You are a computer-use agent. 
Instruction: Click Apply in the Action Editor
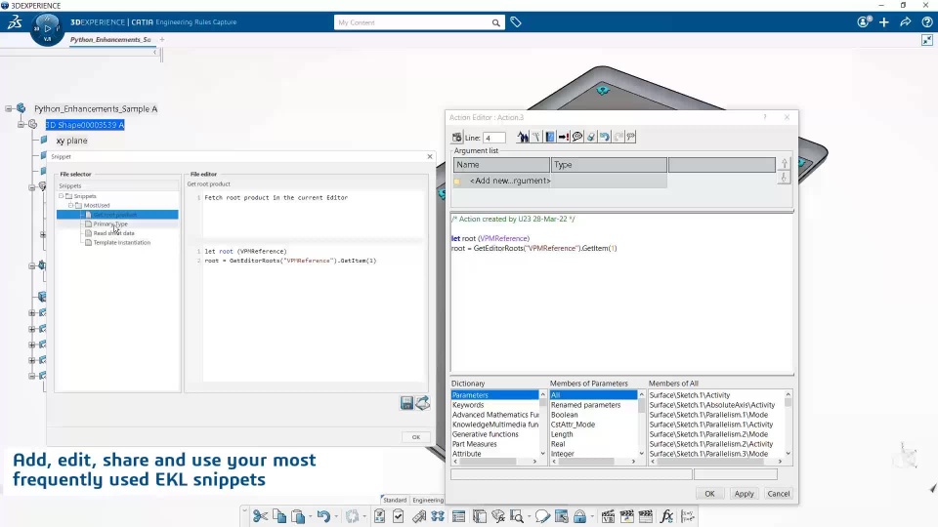click(x=745, y=494)
